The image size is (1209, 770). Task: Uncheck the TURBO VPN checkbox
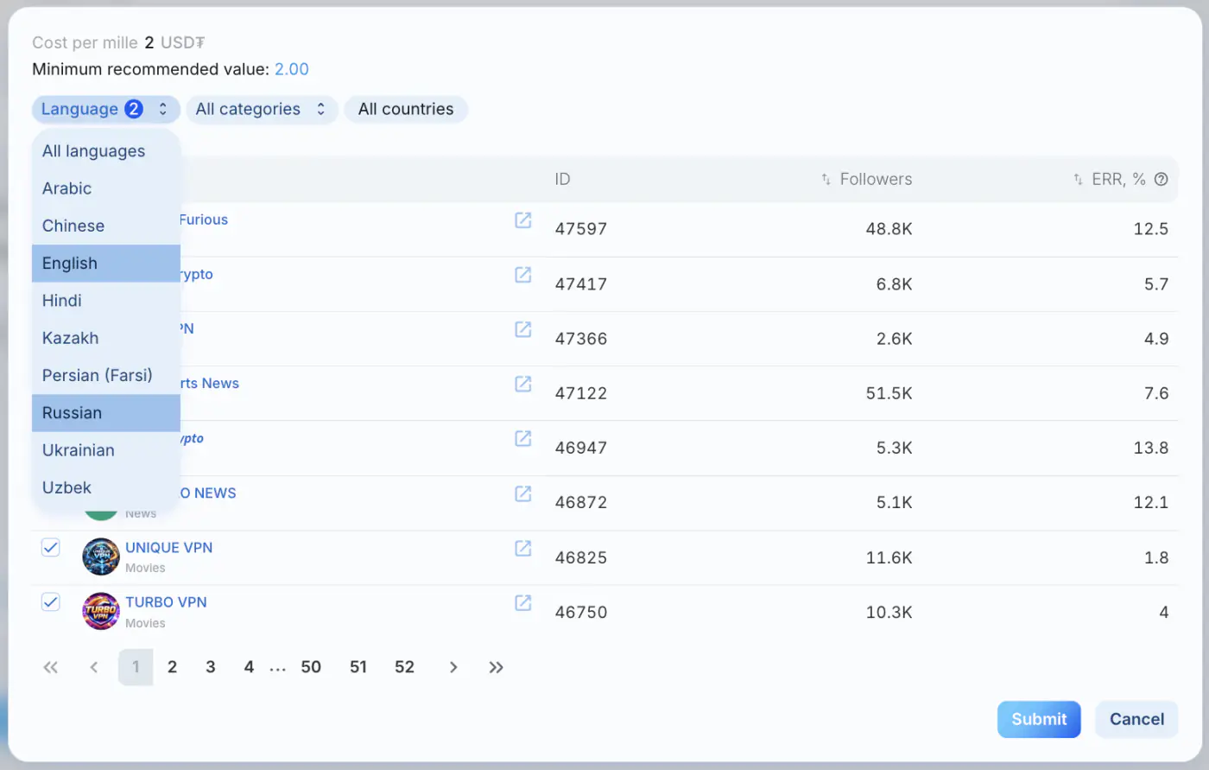[51, 601]
